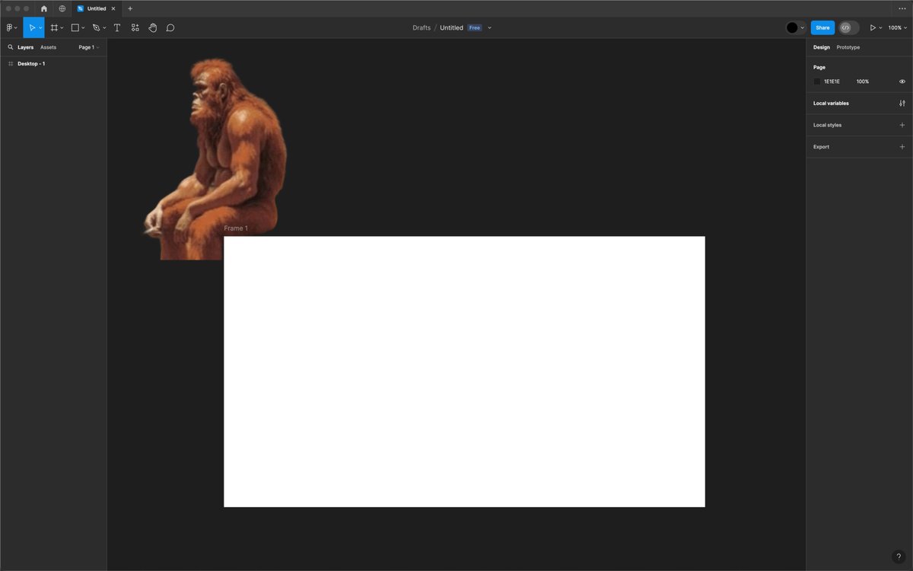The height and width of the screenshot is (571, 913).
Task: Switch to the Assets tab
Action: (x=49, y=47)
